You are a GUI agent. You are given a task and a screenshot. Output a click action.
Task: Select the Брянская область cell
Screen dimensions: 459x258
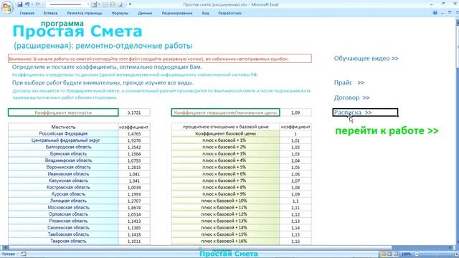[63, 154]
